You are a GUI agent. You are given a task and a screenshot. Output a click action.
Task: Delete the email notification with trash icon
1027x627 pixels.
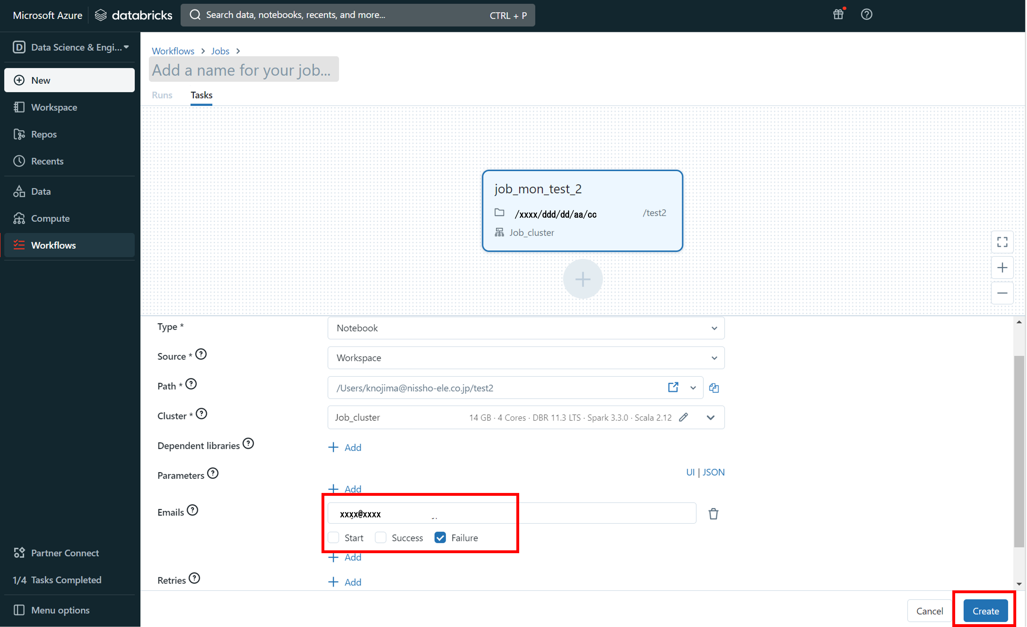point(713,514)
